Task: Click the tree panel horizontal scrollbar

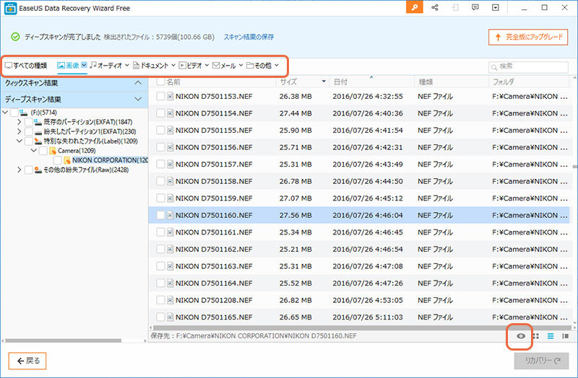Action: pyautogui.click(x=63, y=340)
